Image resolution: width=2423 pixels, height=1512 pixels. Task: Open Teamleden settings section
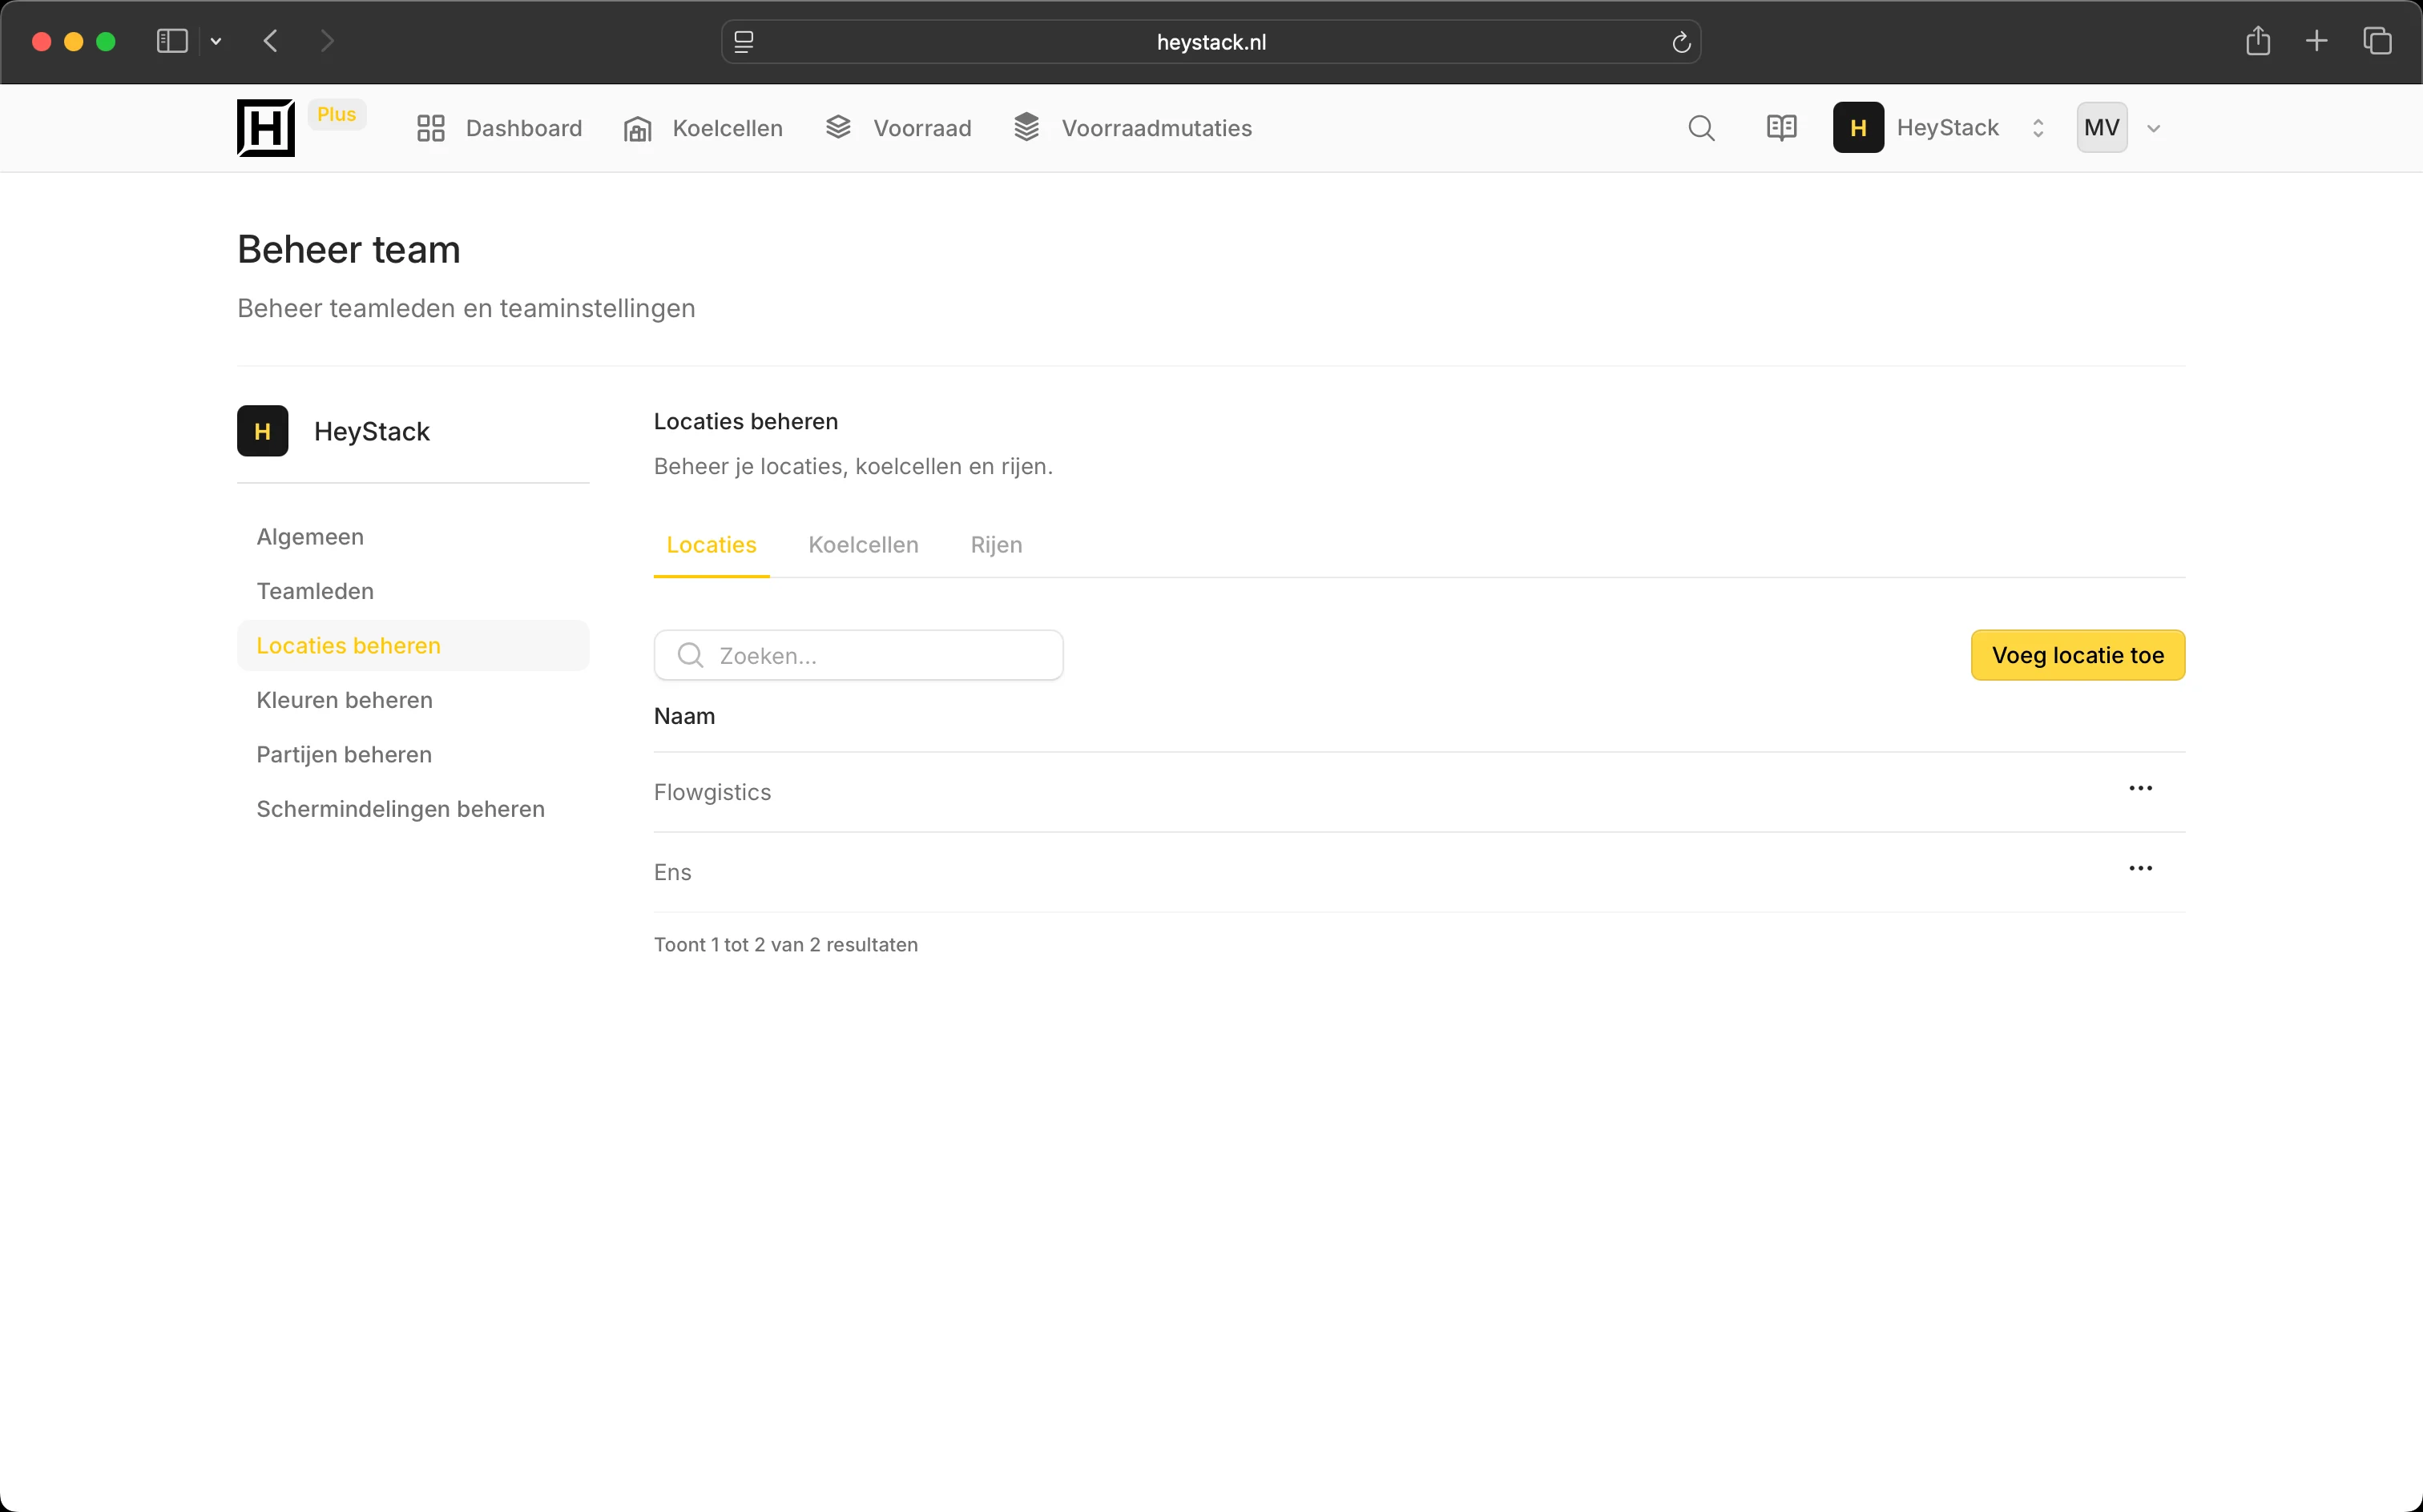[413, 591]
